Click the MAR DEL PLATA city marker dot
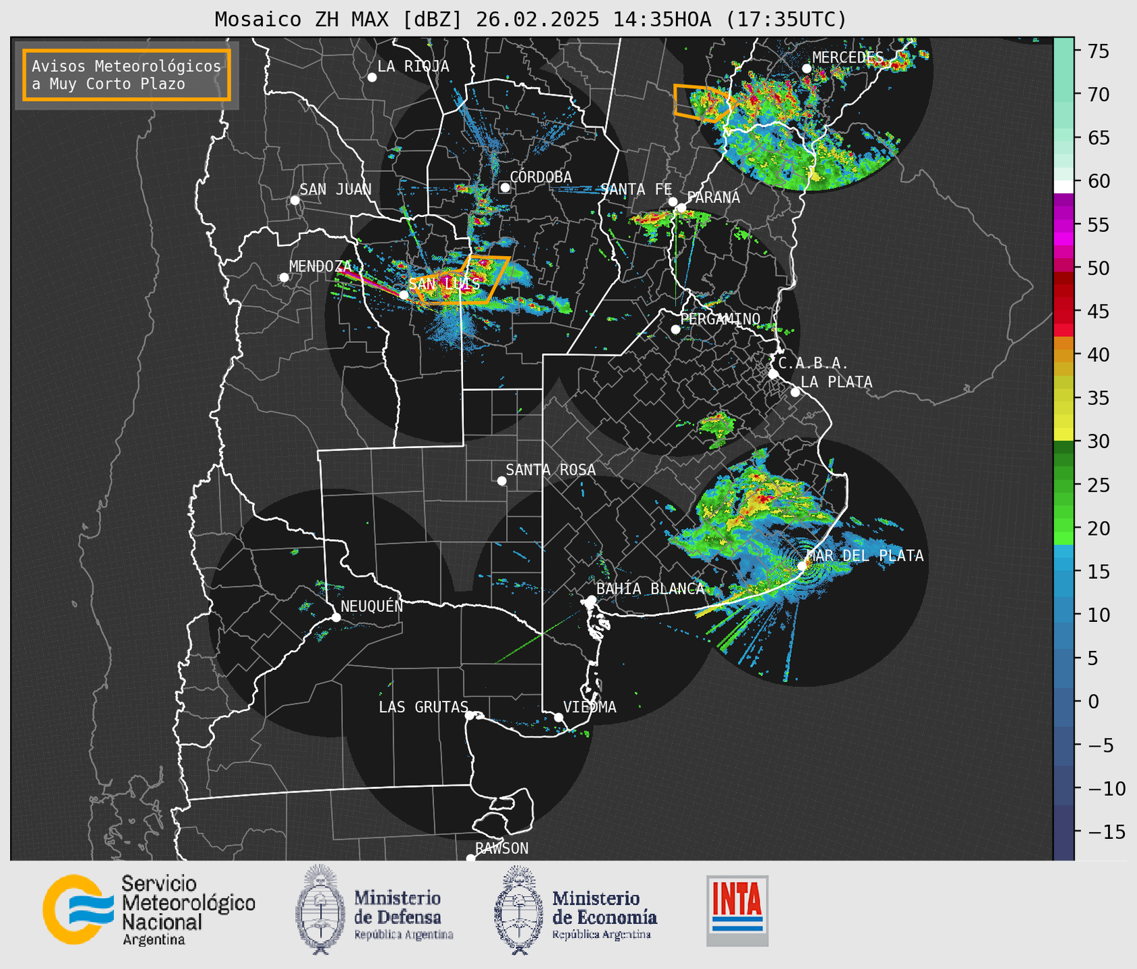 point(802,566)
